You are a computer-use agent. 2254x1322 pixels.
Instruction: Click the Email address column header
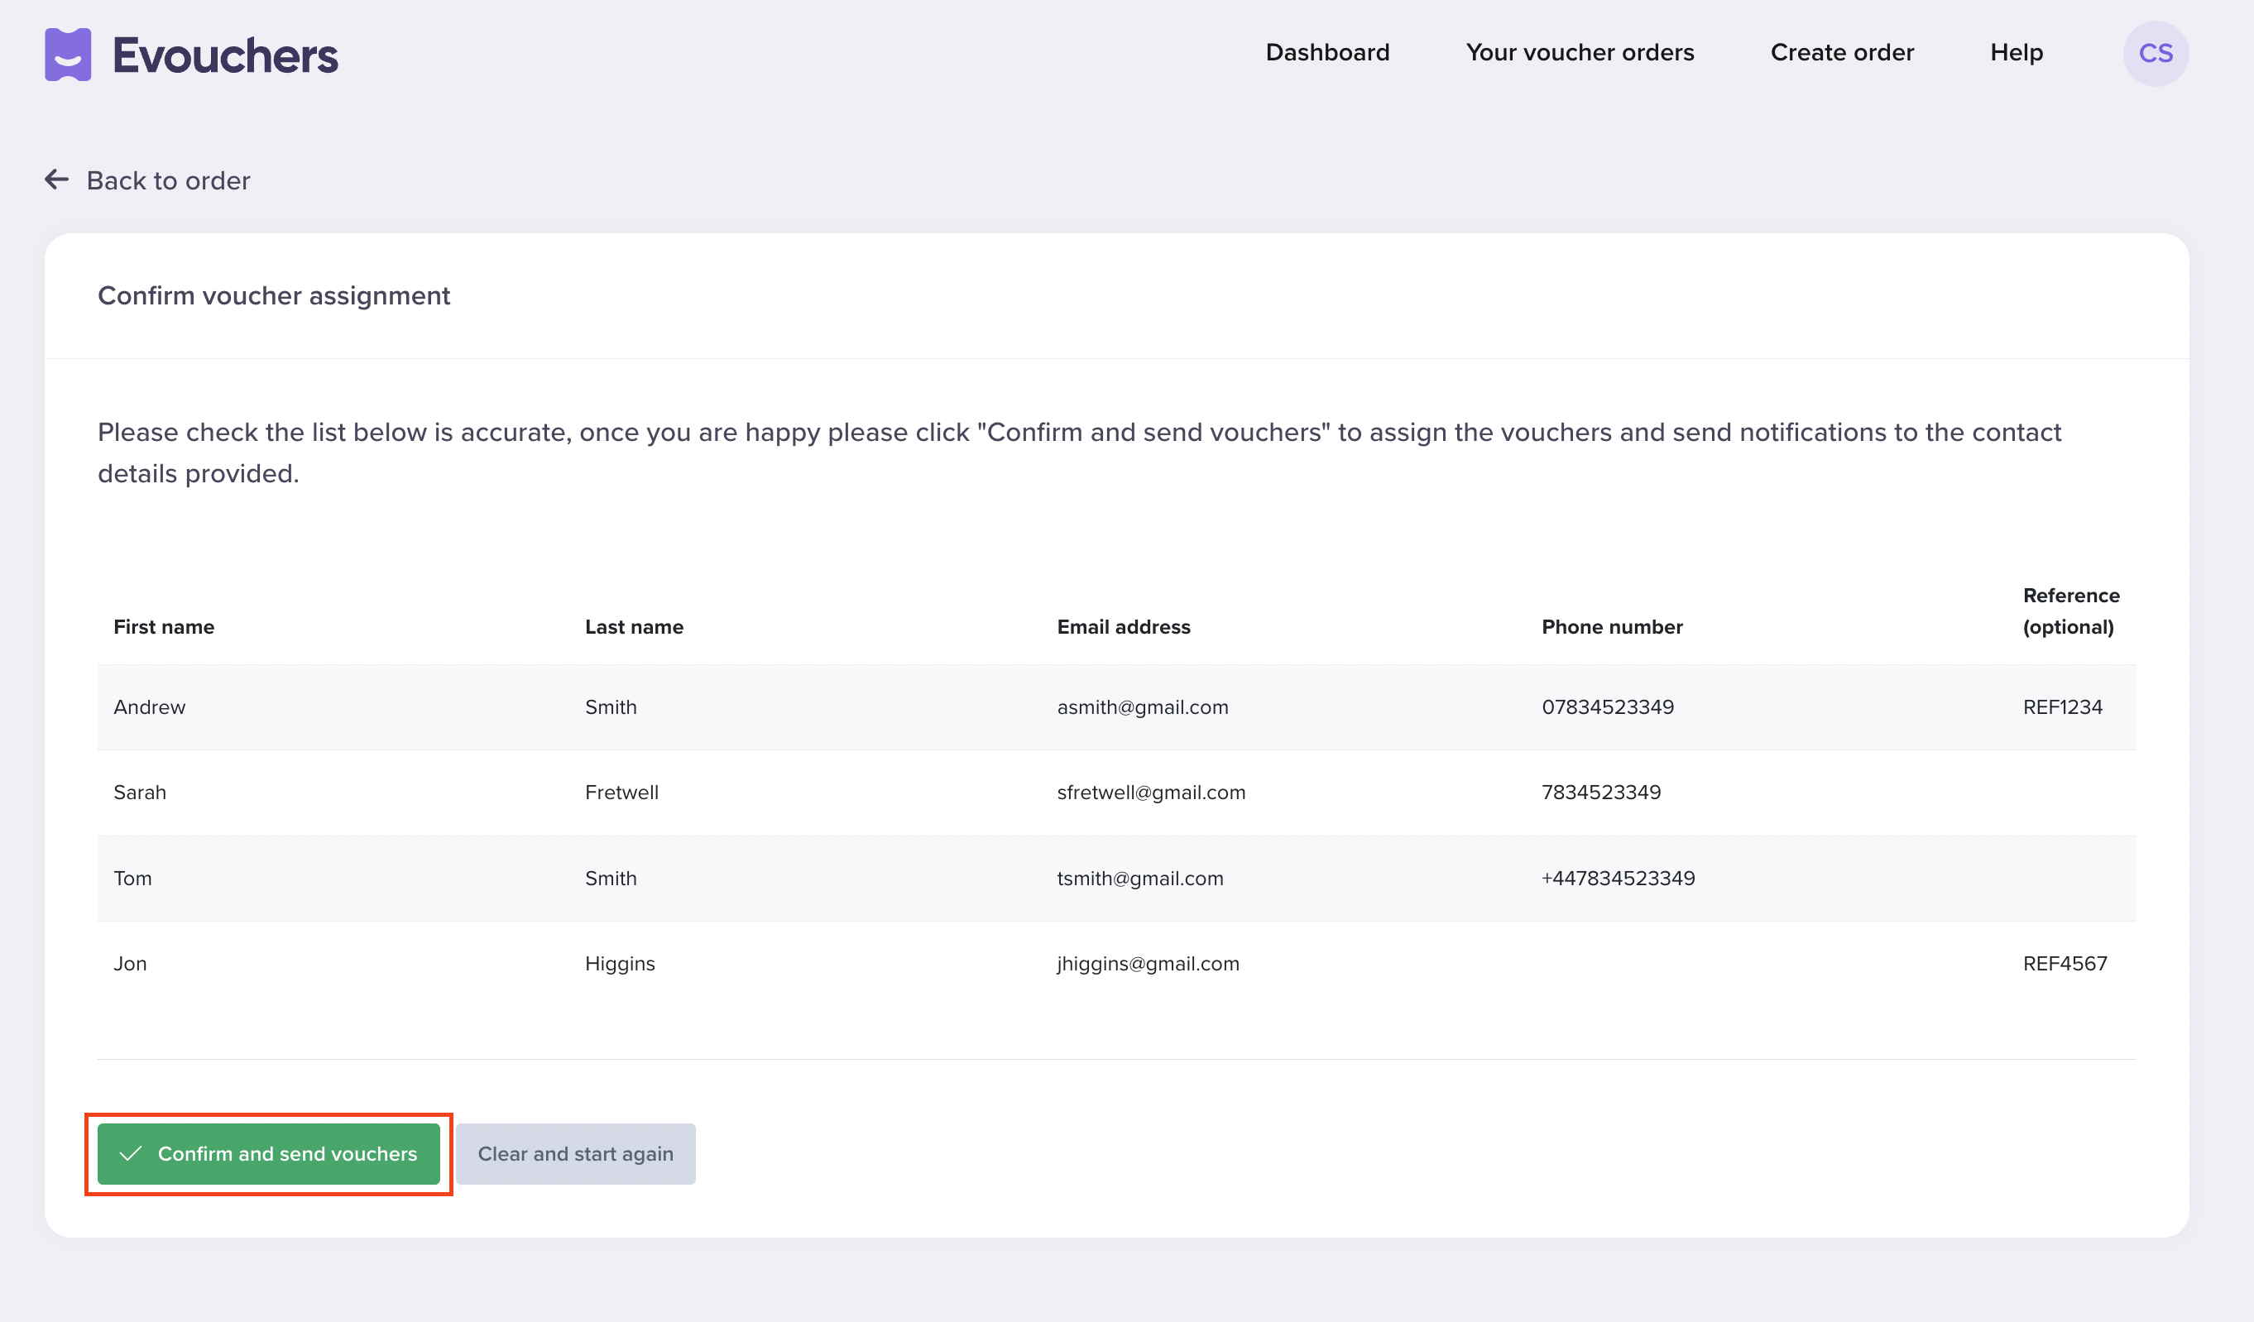click(x=1124, y=626)
